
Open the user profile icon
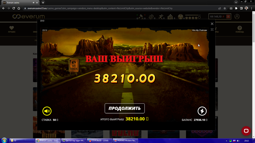click(x=237, y=17)
